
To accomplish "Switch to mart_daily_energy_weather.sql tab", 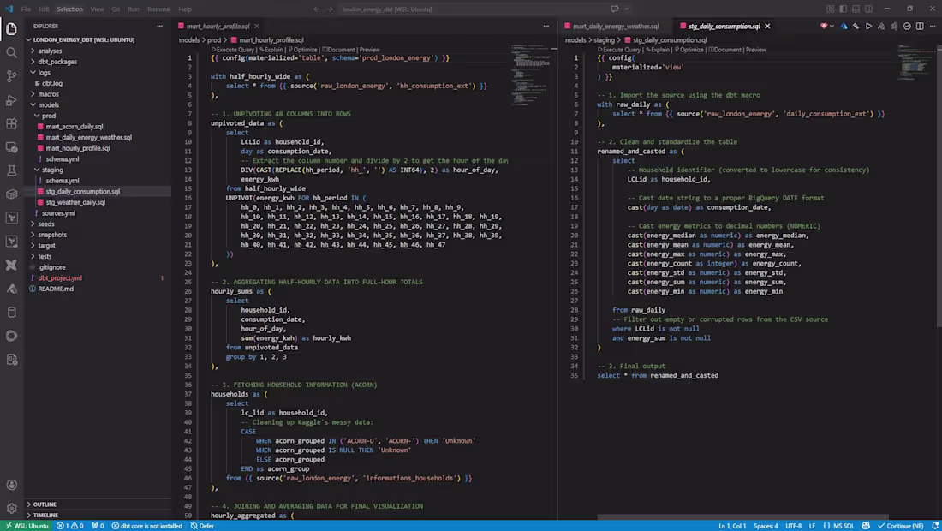I will point(615,27).
